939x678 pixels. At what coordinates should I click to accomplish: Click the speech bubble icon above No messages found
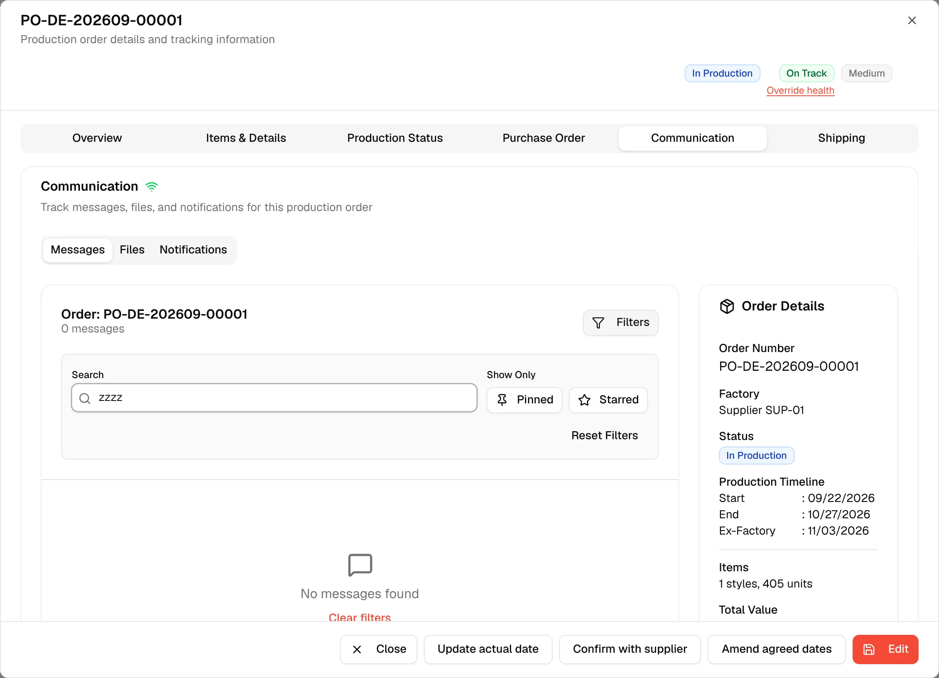click(x=360, y=565)
